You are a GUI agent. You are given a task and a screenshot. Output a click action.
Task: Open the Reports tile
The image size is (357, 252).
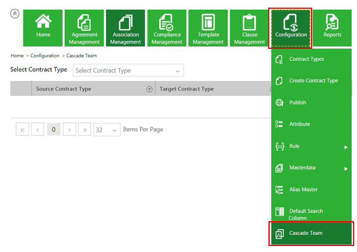pyautogui.click(x=332, y=28)
